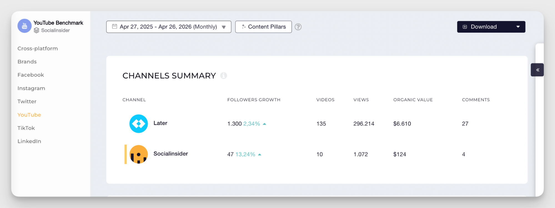The width and height of the screenshot is (555, 208).
Task: Click the sparkle icon in Content Pillars
Action: [x=243, y=27]
